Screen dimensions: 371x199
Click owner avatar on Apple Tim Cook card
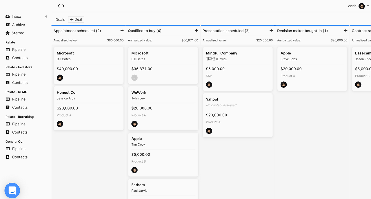pyautogui.click(x=134, y=170)
